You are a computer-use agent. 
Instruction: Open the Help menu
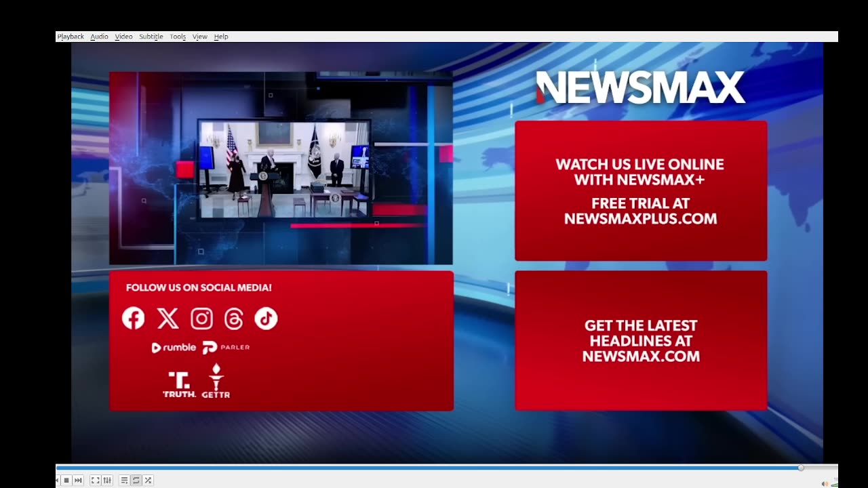pos(221,37)
